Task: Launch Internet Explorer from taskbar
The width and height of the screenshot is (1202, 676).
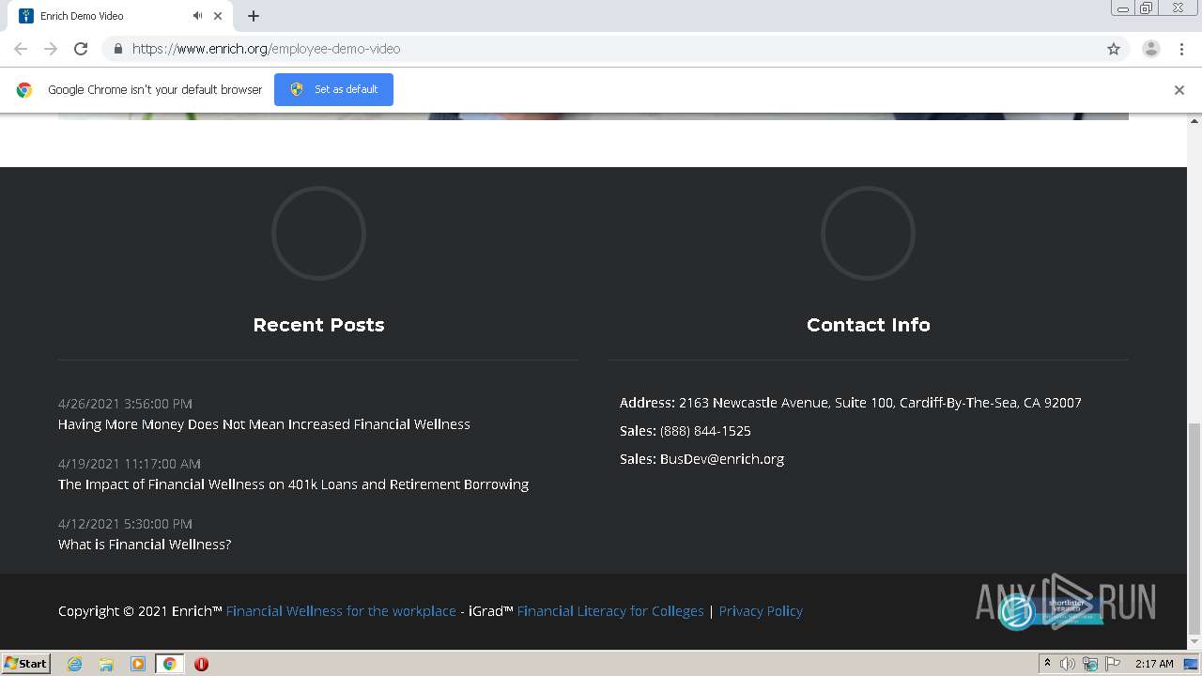Action: (x=75, y=664)
